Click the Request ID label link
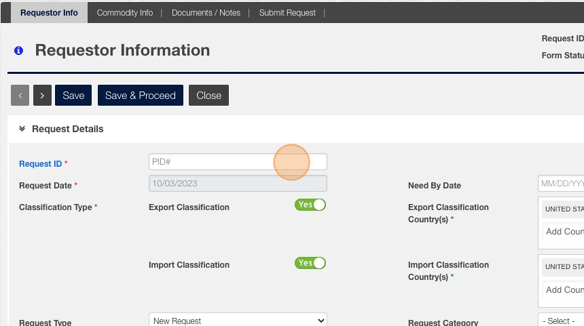Image resolution: width=584 pixels, height=326 pixels. click(x=40, y=163)
